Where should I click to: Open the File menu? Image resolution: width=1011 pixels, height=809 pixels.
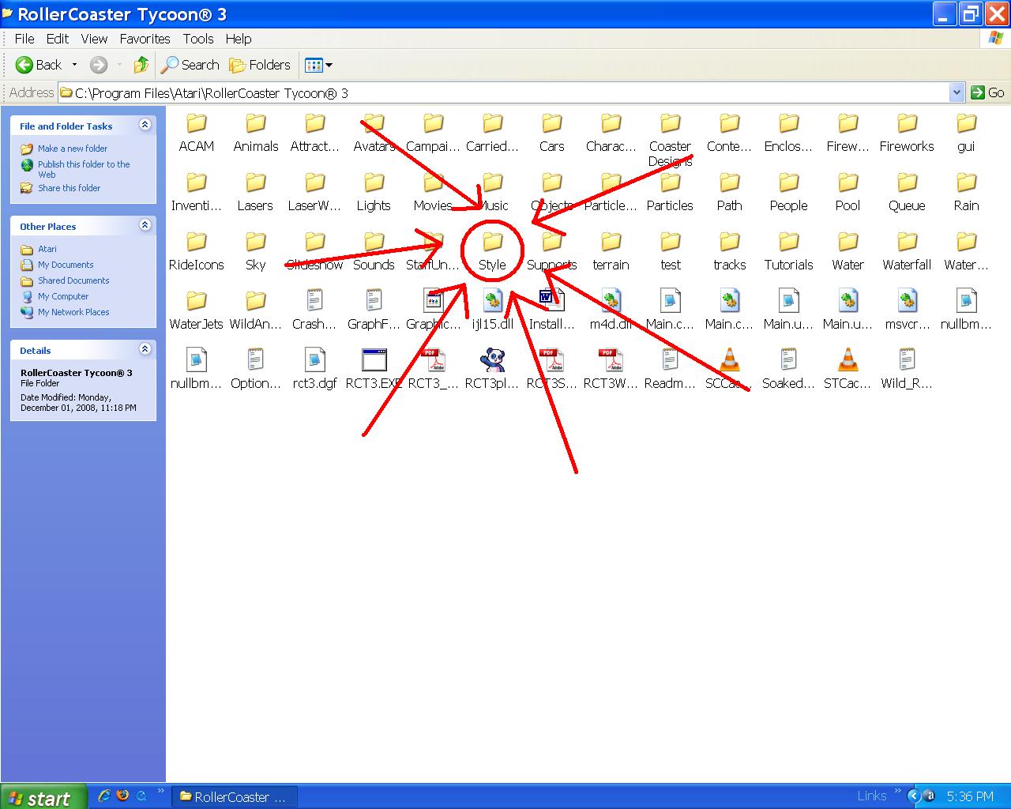(x=24, y=38)
